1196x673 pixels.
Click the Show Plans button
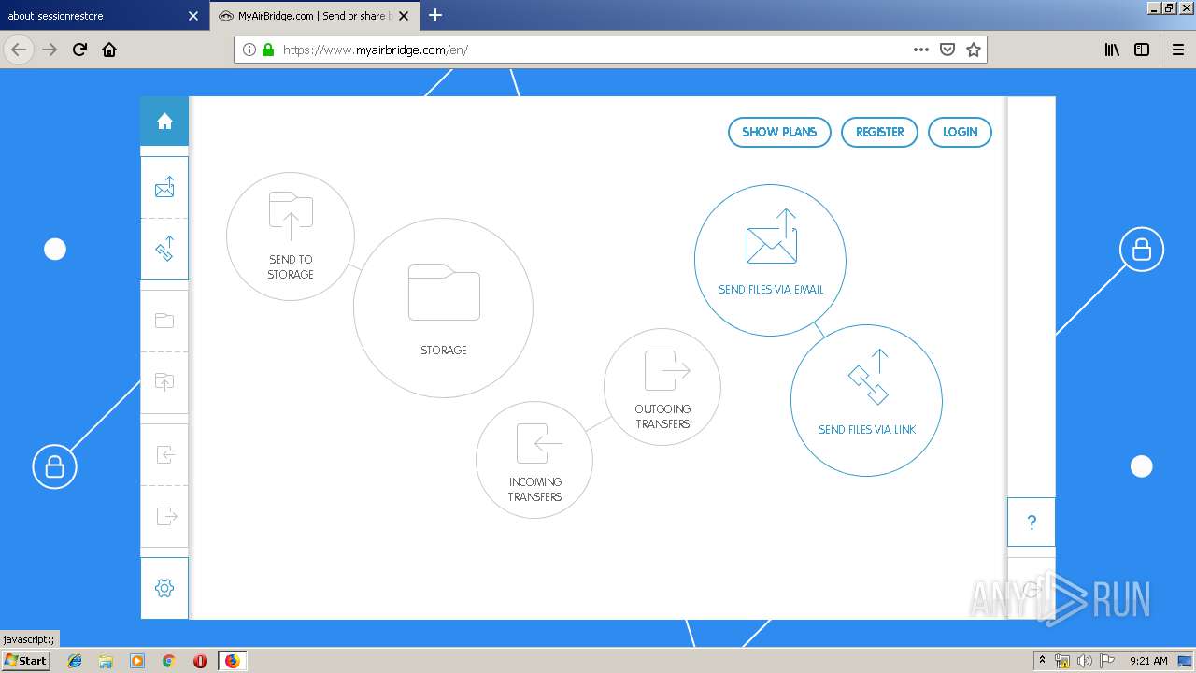point(779,132)
